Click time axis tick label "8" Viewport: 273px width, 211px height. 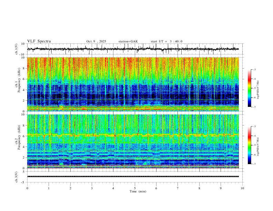[x=199, y=188]
